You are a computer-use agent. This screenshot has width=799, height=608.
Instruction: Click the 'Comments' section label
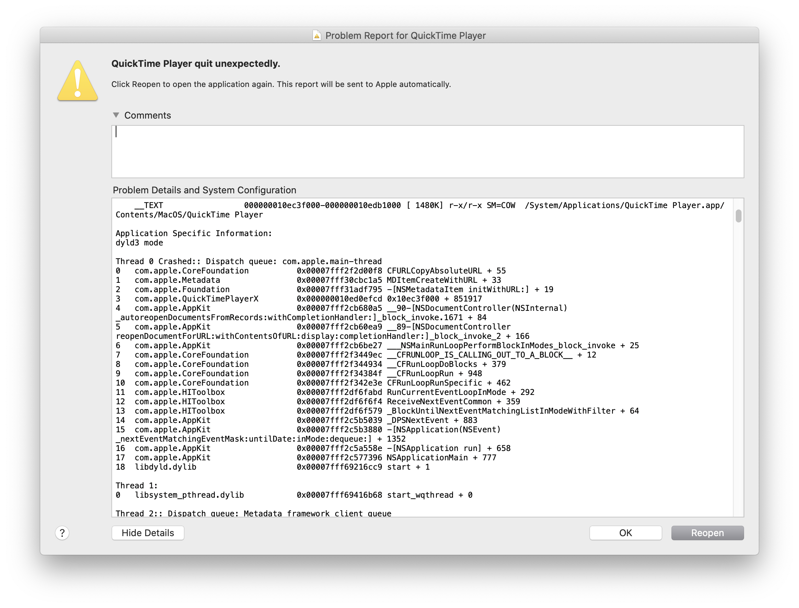[x=147, y=115]
